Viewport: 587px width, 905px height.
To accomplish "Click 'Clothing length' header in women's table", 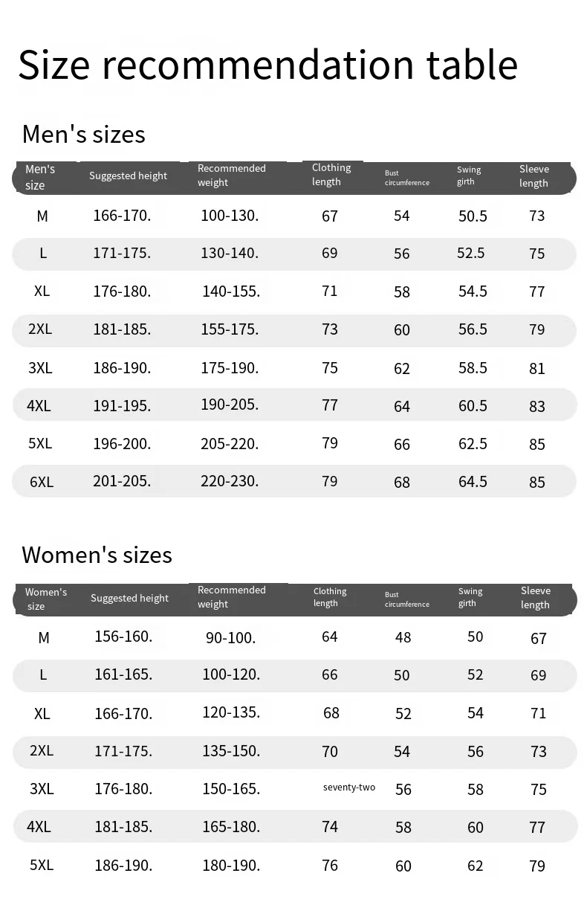I will [x=330, y=597].
